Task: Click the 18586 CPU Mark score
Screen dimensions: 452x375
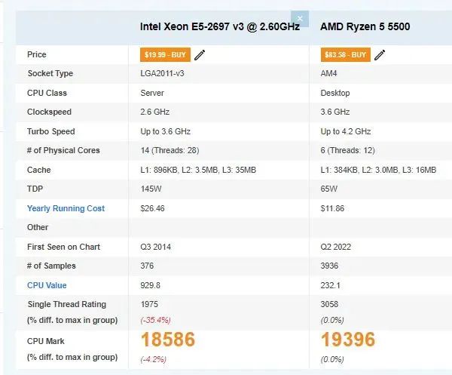Action: click(168, 340)
